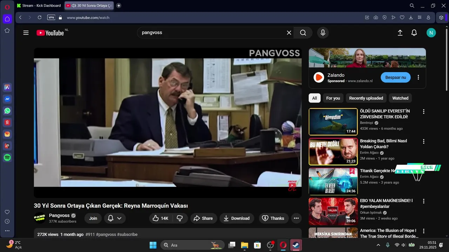Click the Share button
This screenshot has height=252, width=449.
pos(203,218)
